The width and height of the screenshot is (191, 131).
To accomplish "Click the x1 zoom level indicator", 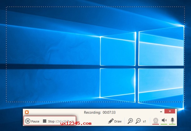I will [145, 121].
